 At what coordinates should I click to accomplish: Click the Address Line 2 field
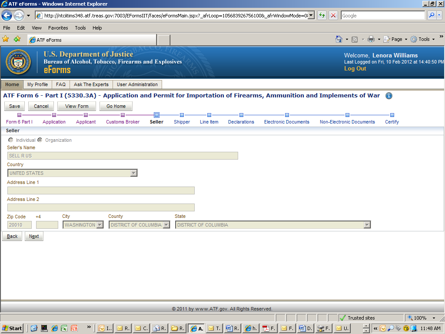coord(101,207)
